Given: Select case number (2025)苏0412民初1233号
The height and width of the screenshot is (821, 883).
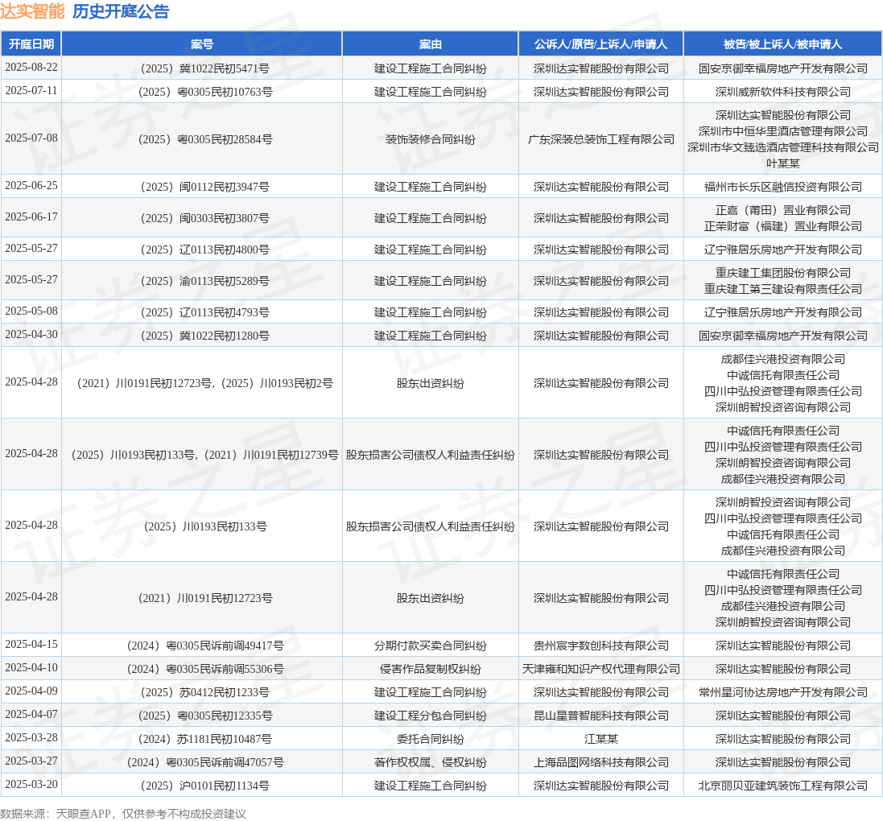Looking at the screenshot, I should click(x=205, y=692).
